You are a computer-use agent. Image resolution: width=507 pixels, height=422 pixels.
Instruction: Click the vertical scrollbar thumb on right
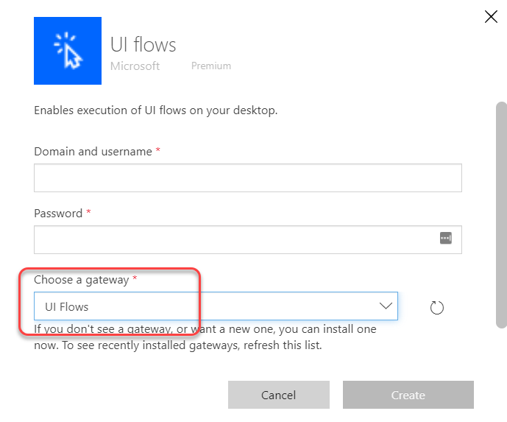[x=502, y=215]
